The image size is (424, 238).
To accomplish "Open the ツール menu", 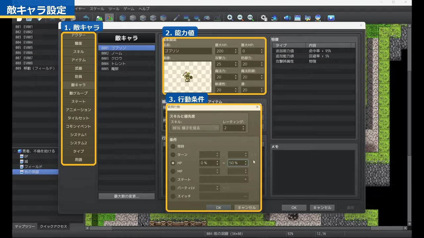I will tap(114, 9).
